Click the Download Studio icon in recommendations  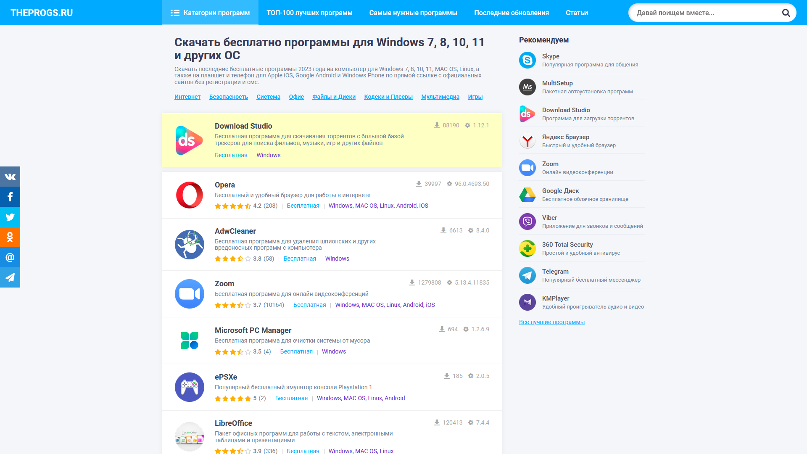[527, 114]
